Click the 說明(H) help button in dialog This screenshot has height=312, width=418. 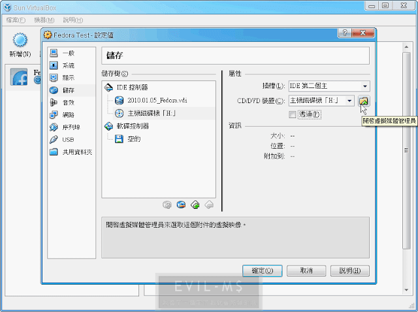click(350, 271)
